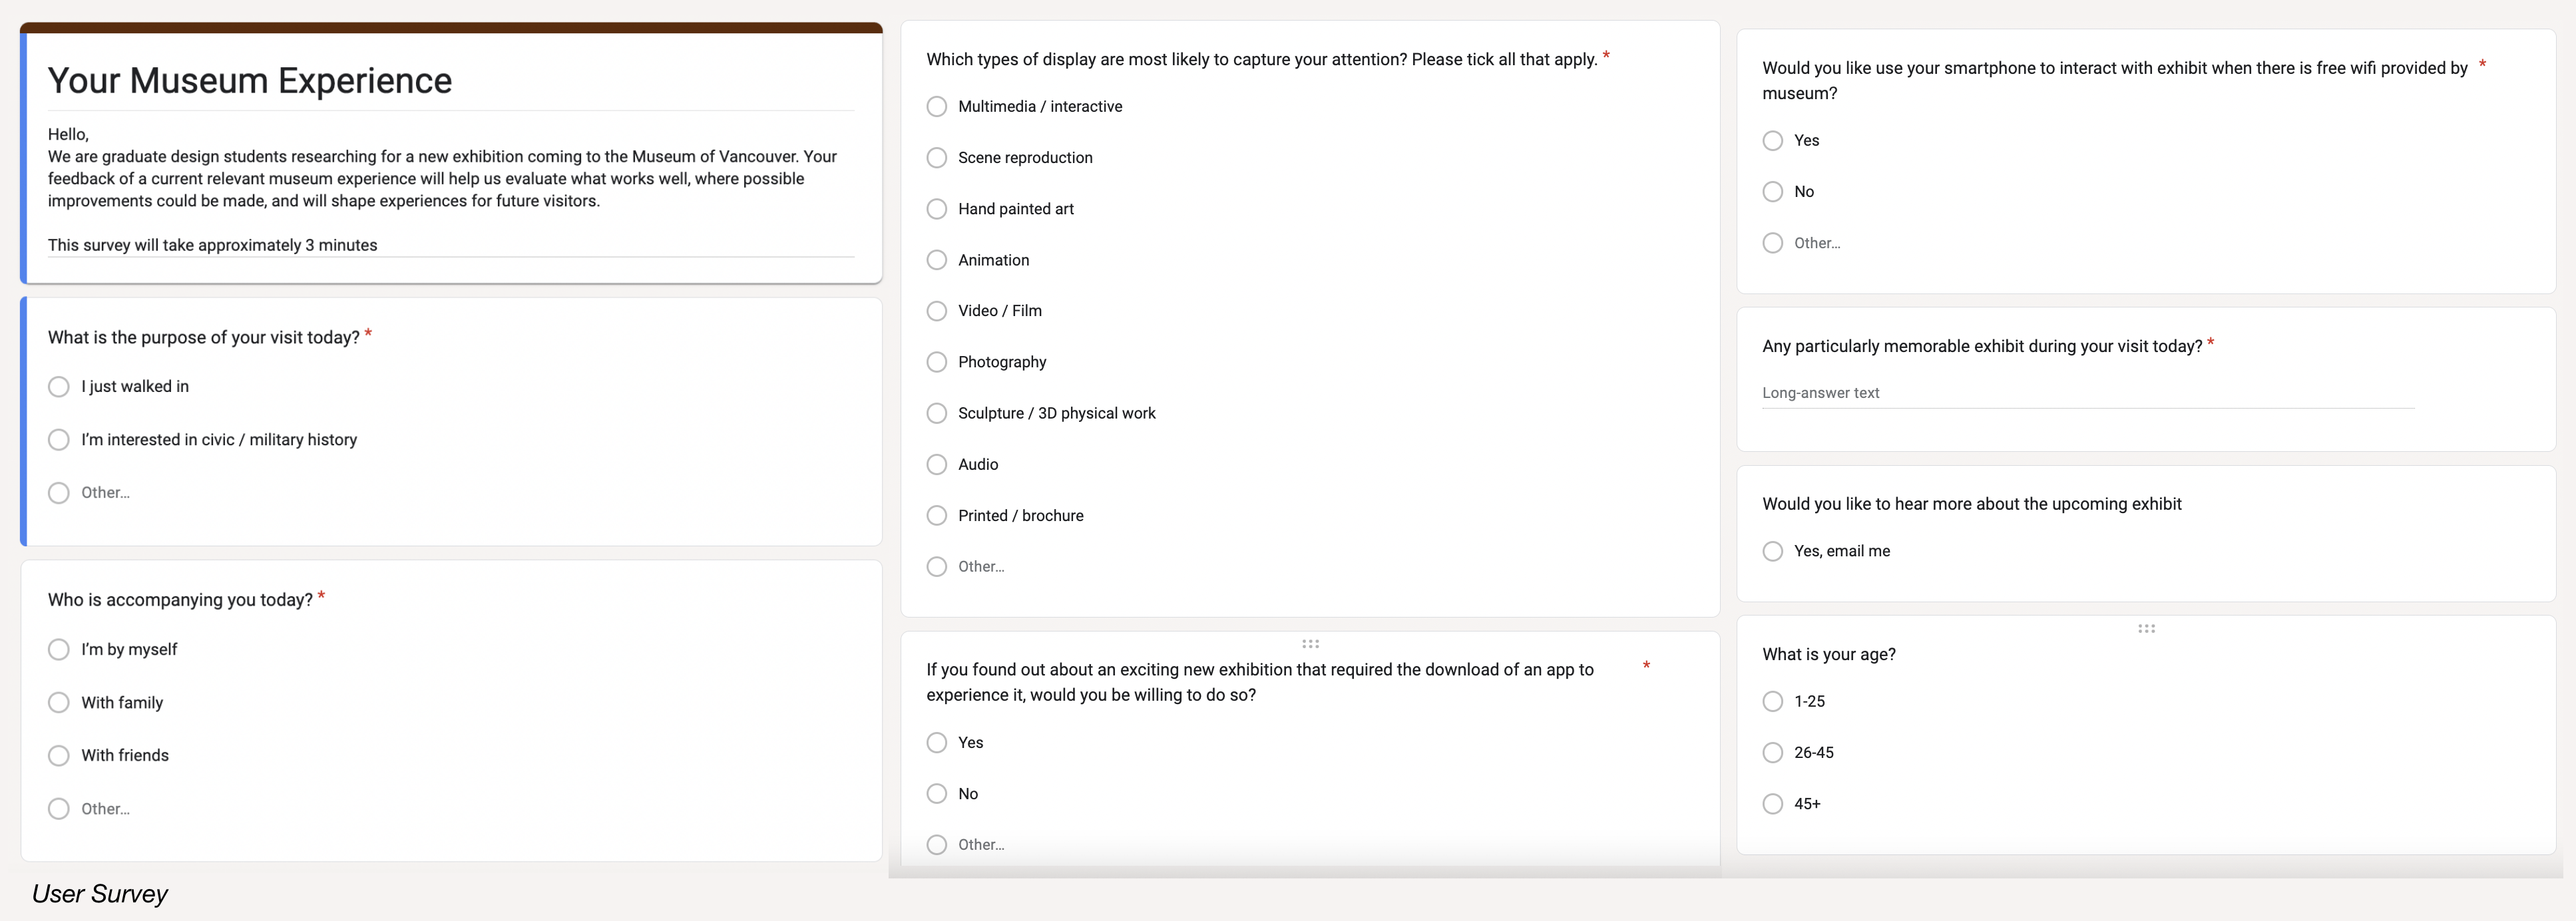Select "Yes, email me" option
The image size is (2576, 921).
point(1773,552)
